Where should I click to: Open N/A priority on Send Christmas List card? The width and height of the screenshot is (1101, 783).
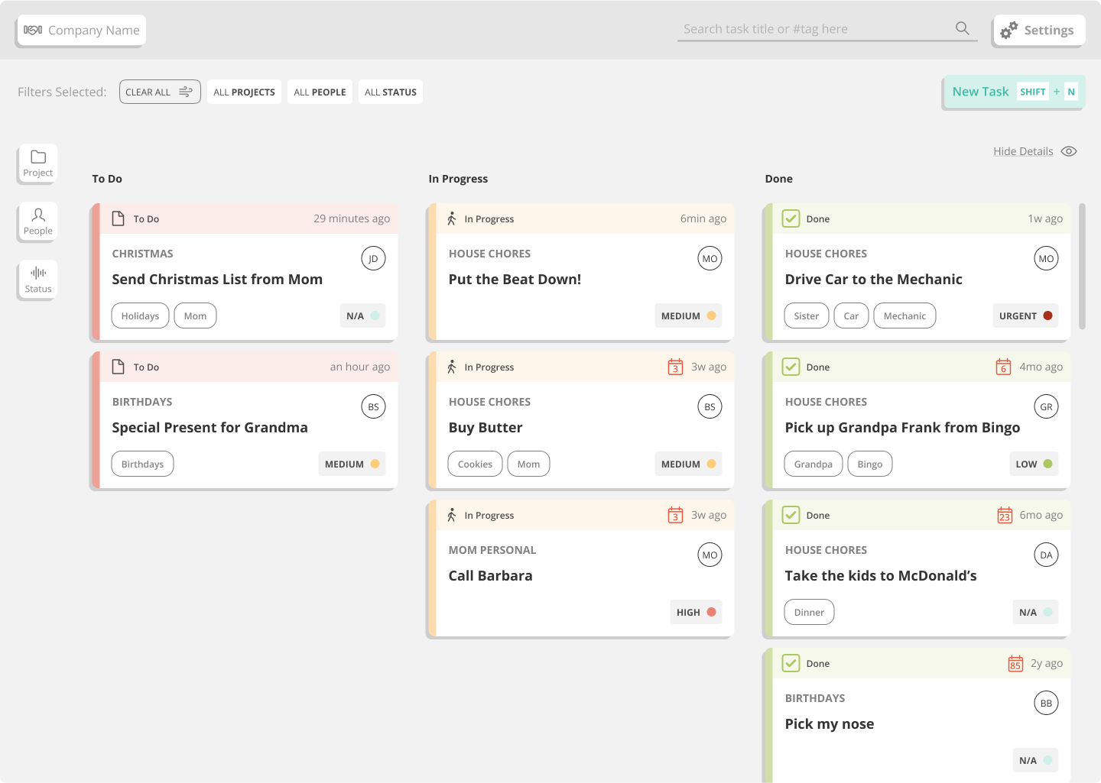pos(362,315)
